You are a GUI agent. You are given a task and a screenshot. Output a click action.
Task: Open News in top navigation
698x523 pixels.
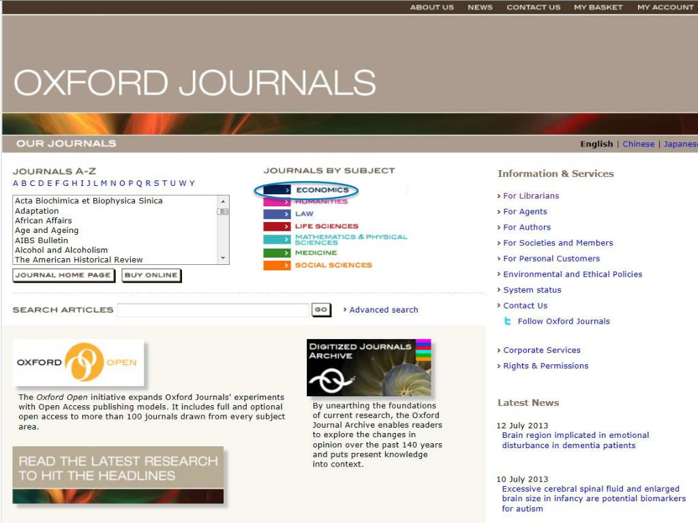point(480,7)
